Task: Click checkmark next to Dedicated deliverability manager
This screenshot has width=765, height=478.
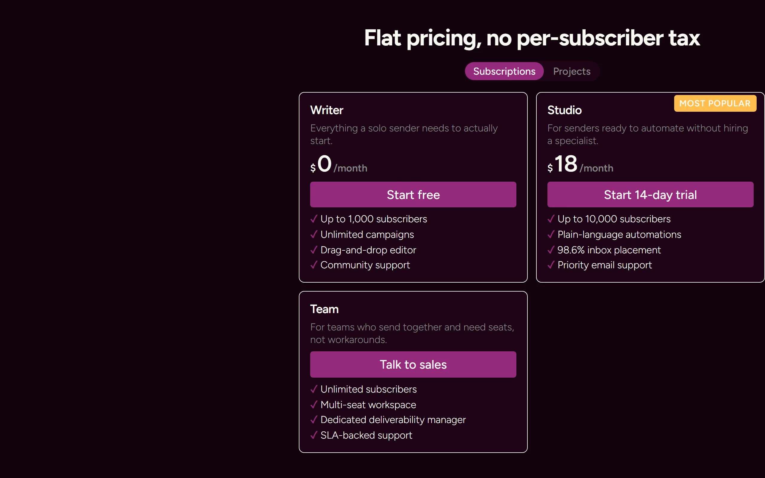Action: click(x=313, y=419)
